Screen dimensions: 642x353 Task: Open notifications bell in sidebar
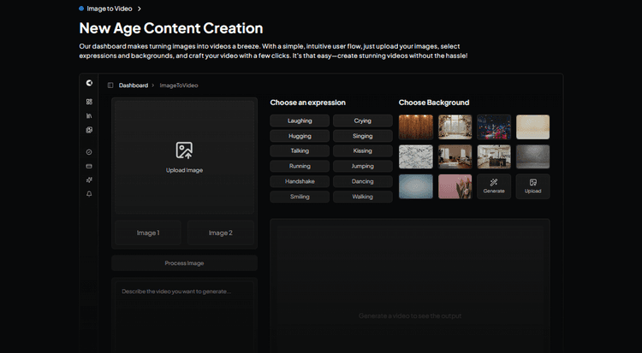pyautogui.click(x=89, y=194)
